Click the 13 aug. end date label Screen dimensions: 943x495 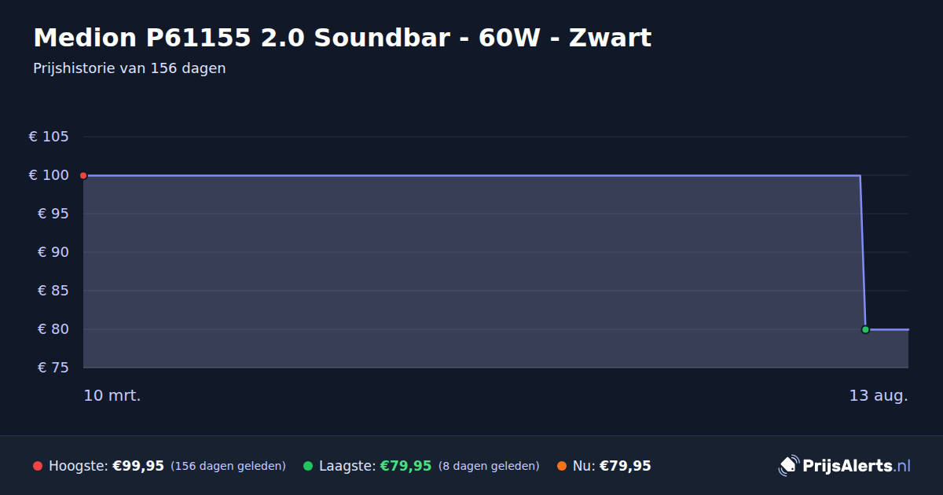879,396
